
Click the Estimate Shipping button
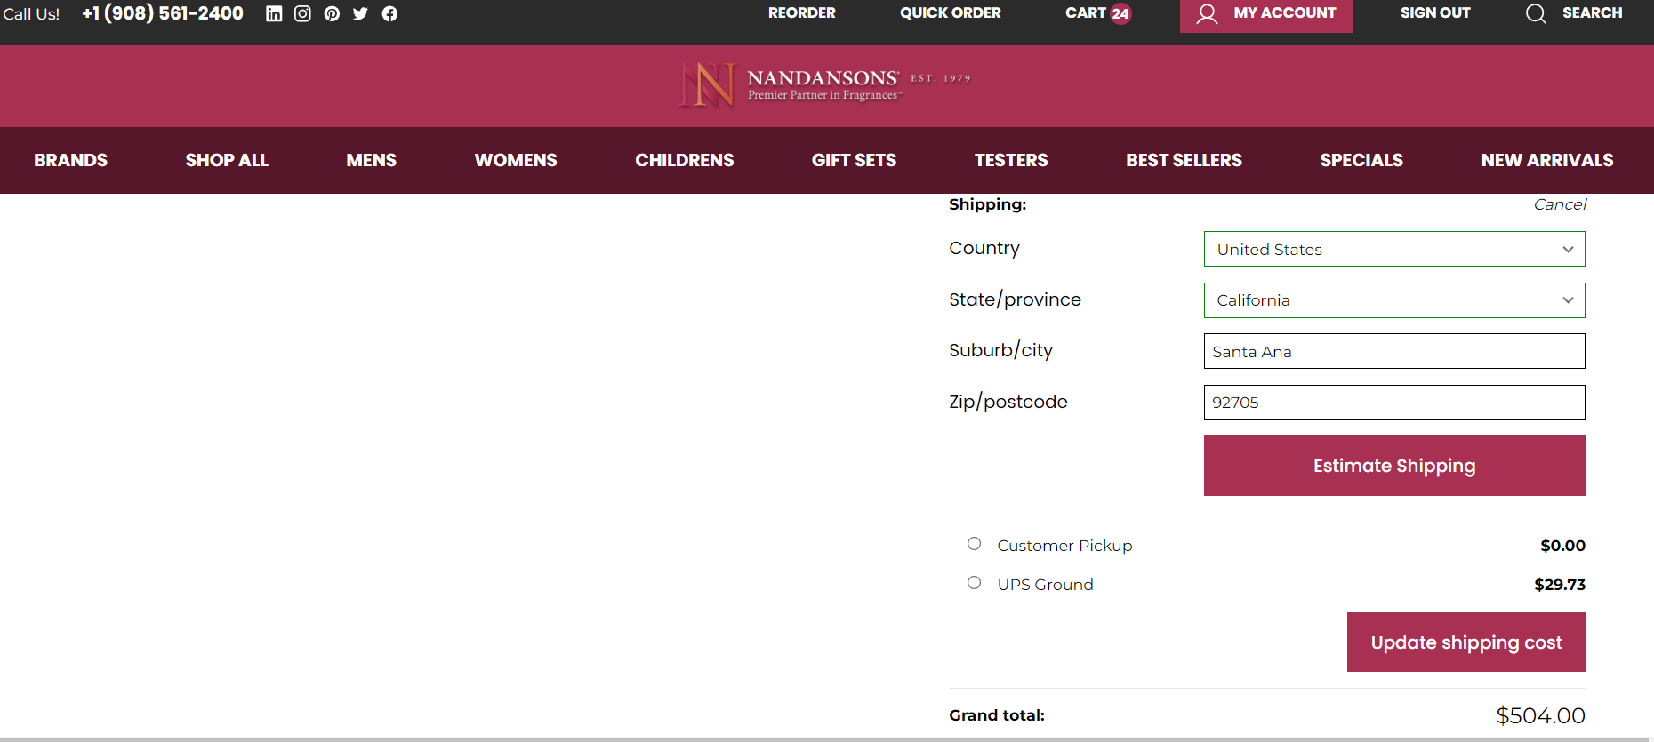1394,466
